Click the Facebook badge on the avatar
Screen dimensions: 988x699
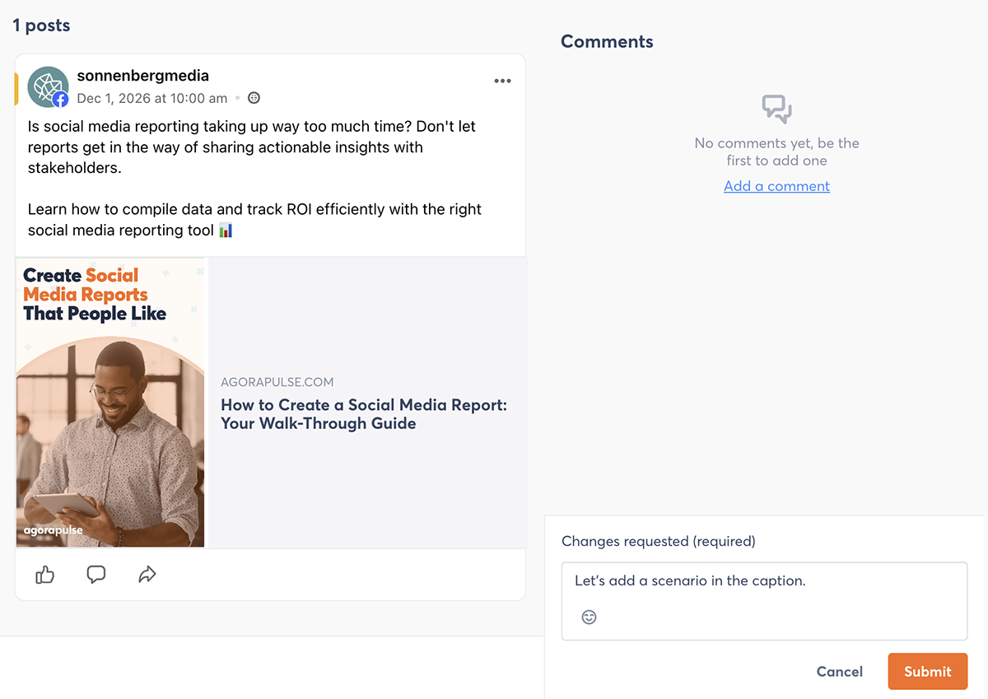[x=60, y=100]
